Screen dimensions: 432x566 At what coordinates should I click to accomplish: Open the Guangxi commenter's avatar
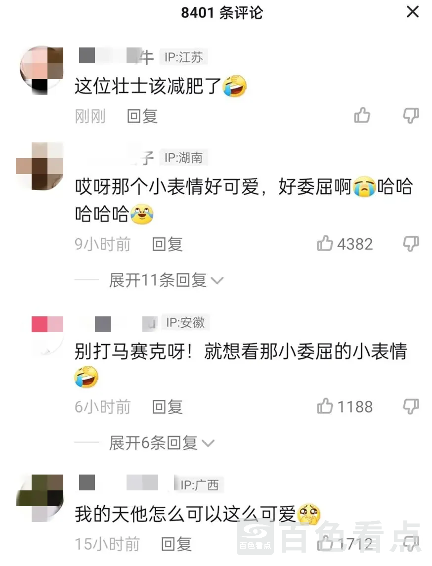click(40, 498)
